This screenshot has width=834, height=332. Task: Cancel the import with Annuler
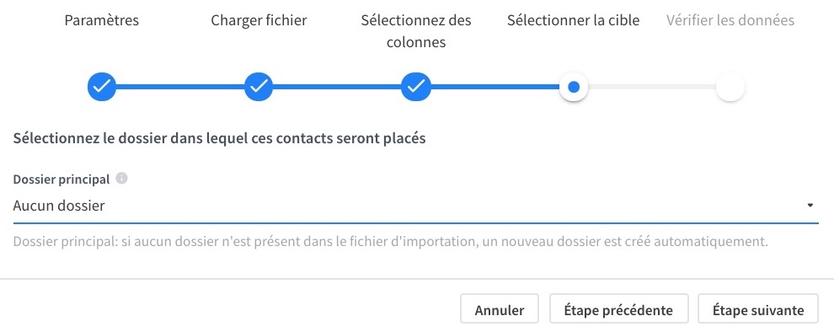pos(500,309)
